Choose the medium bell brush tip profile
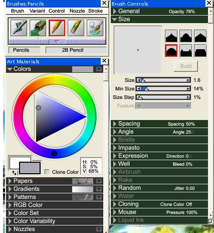Image resolution: width=214 pixels, height=233 pixels. pyautogui.click(x=186, y=36)
